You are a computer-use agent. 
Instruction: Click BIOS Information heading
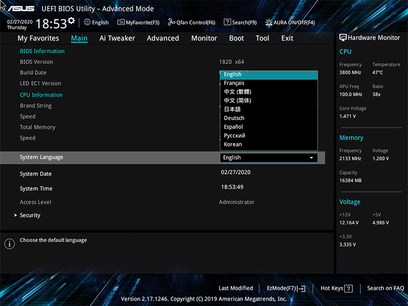42,51
